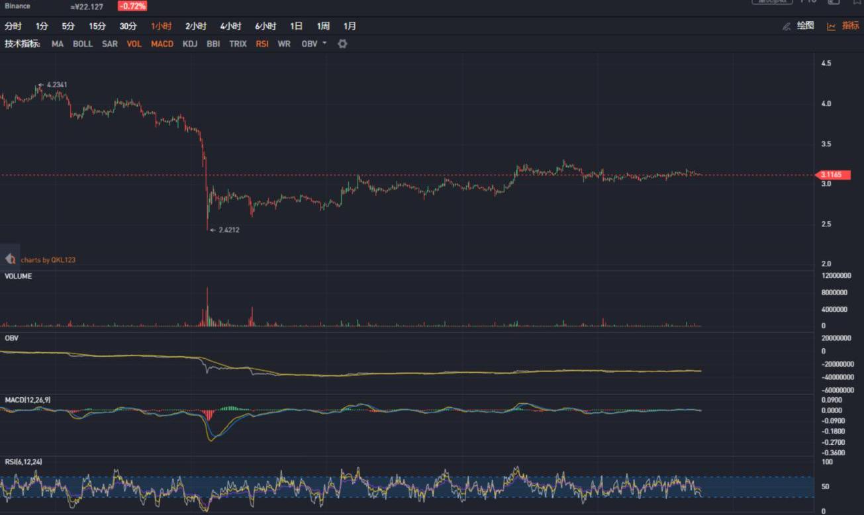864x515 pixels.
Task: Click the orange indicator chart icon
Action: [831, 26]
